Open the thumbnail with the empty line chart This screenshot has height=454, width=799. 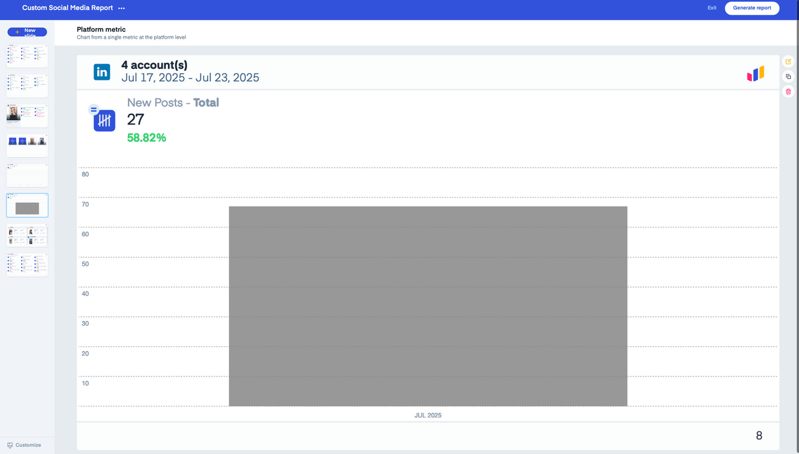[27, 175]
